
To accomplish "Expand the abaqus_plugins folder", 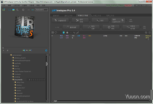I will (12, 58).
